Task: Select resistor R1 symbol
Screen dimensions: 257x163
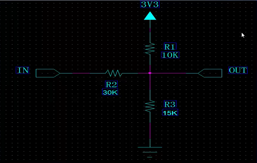Action: 150,48
